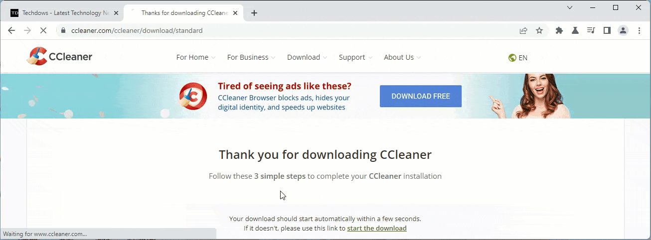Viewport: 651px width, 240px height.
Task: Open the media controls icon in toolbar
Action: 591,30
